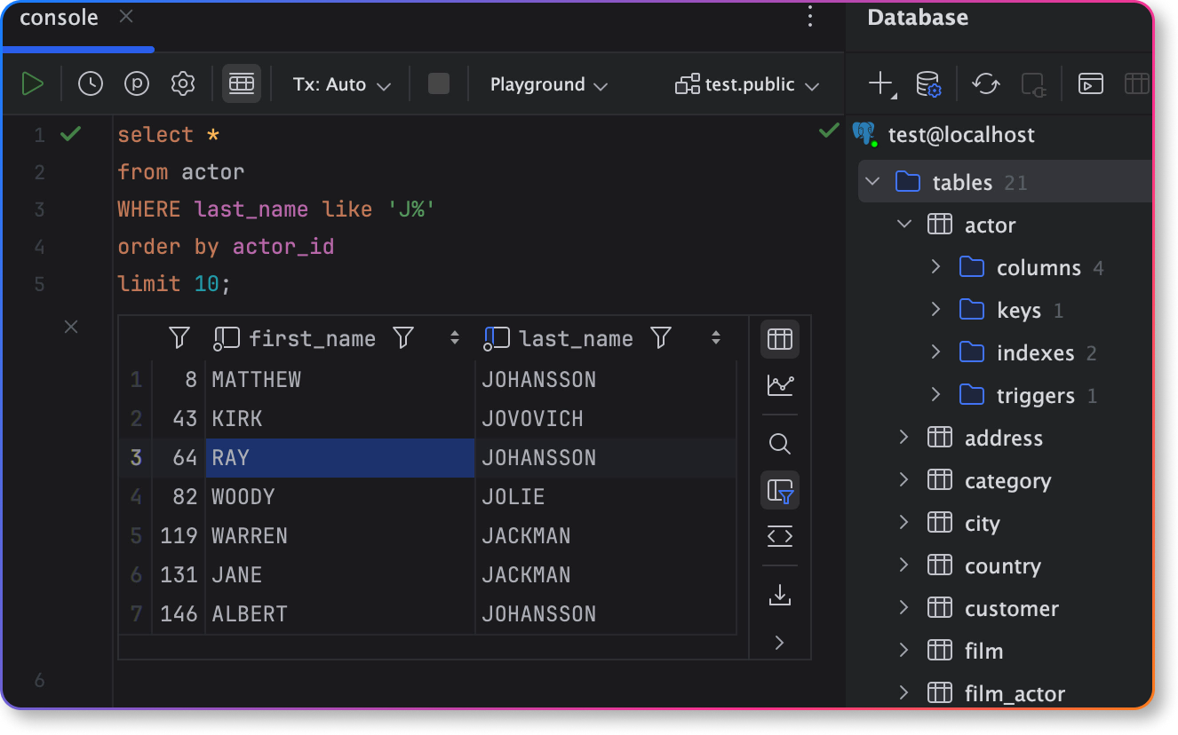The image size is (1178, 735).
Task: Open the query history clock icon
Action: point(91,84)
